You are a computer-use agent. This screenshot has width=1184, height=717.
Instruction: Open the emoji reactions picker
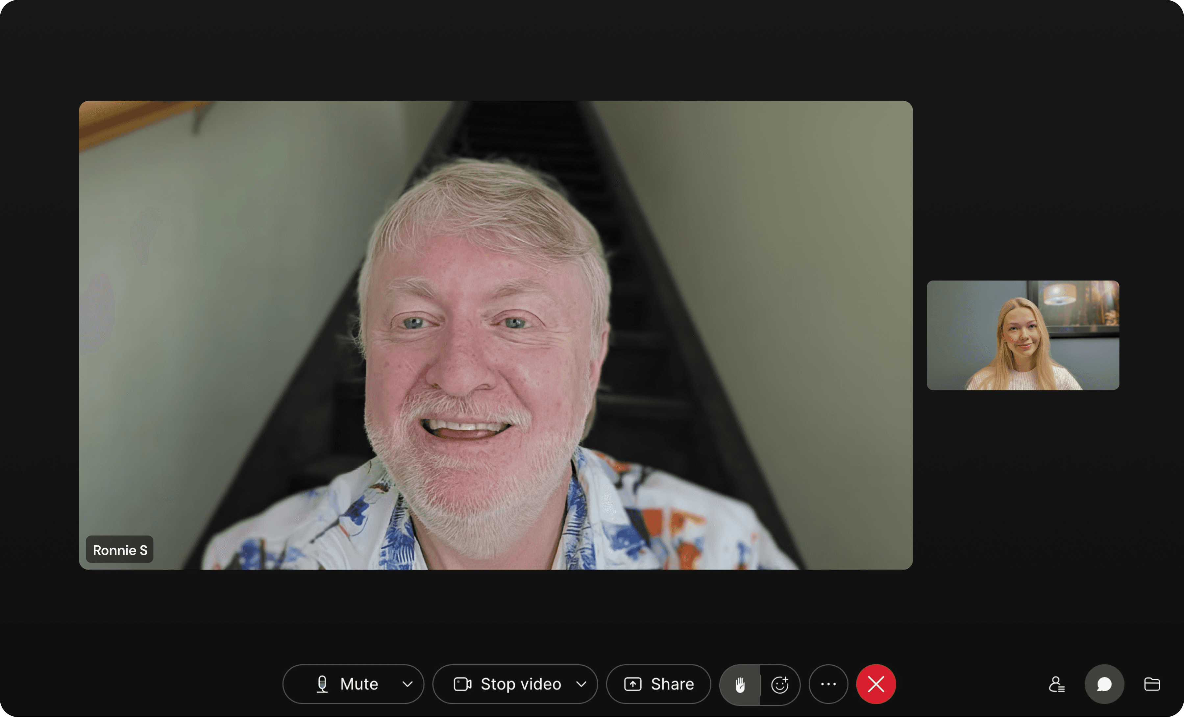point(779,684)
